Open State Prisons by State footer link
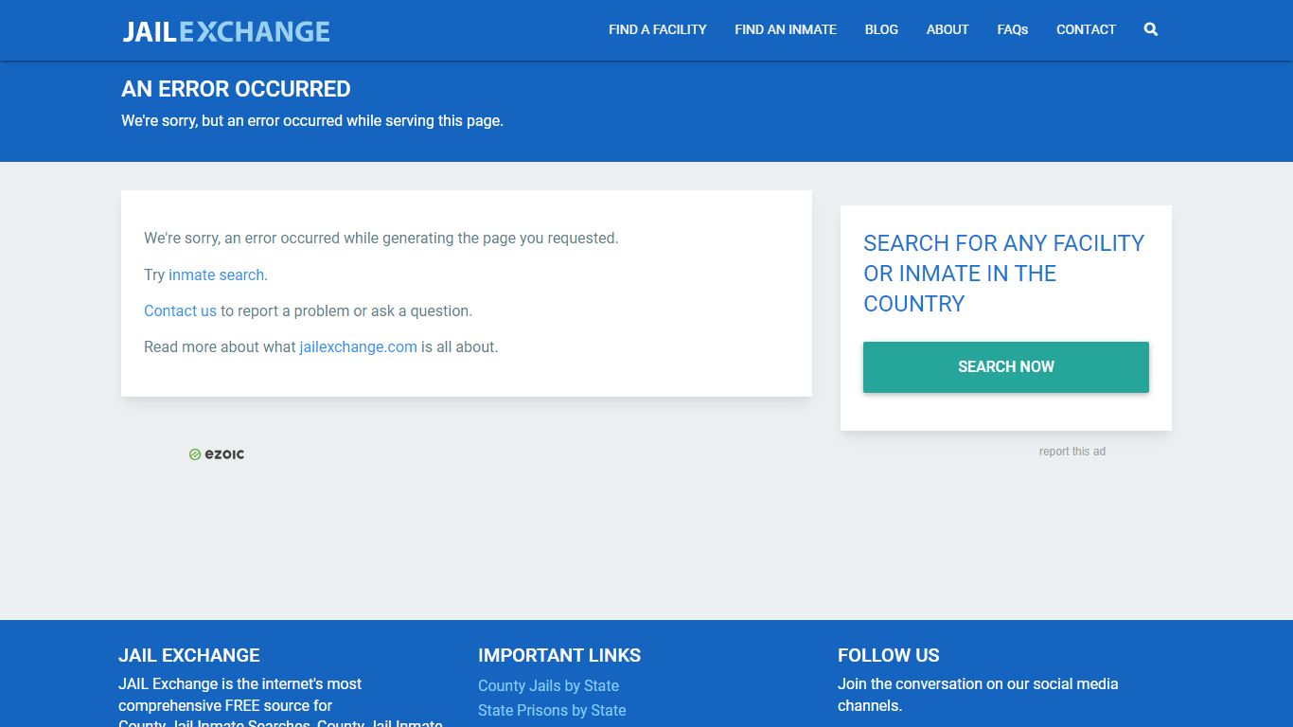 click(552, 710)
